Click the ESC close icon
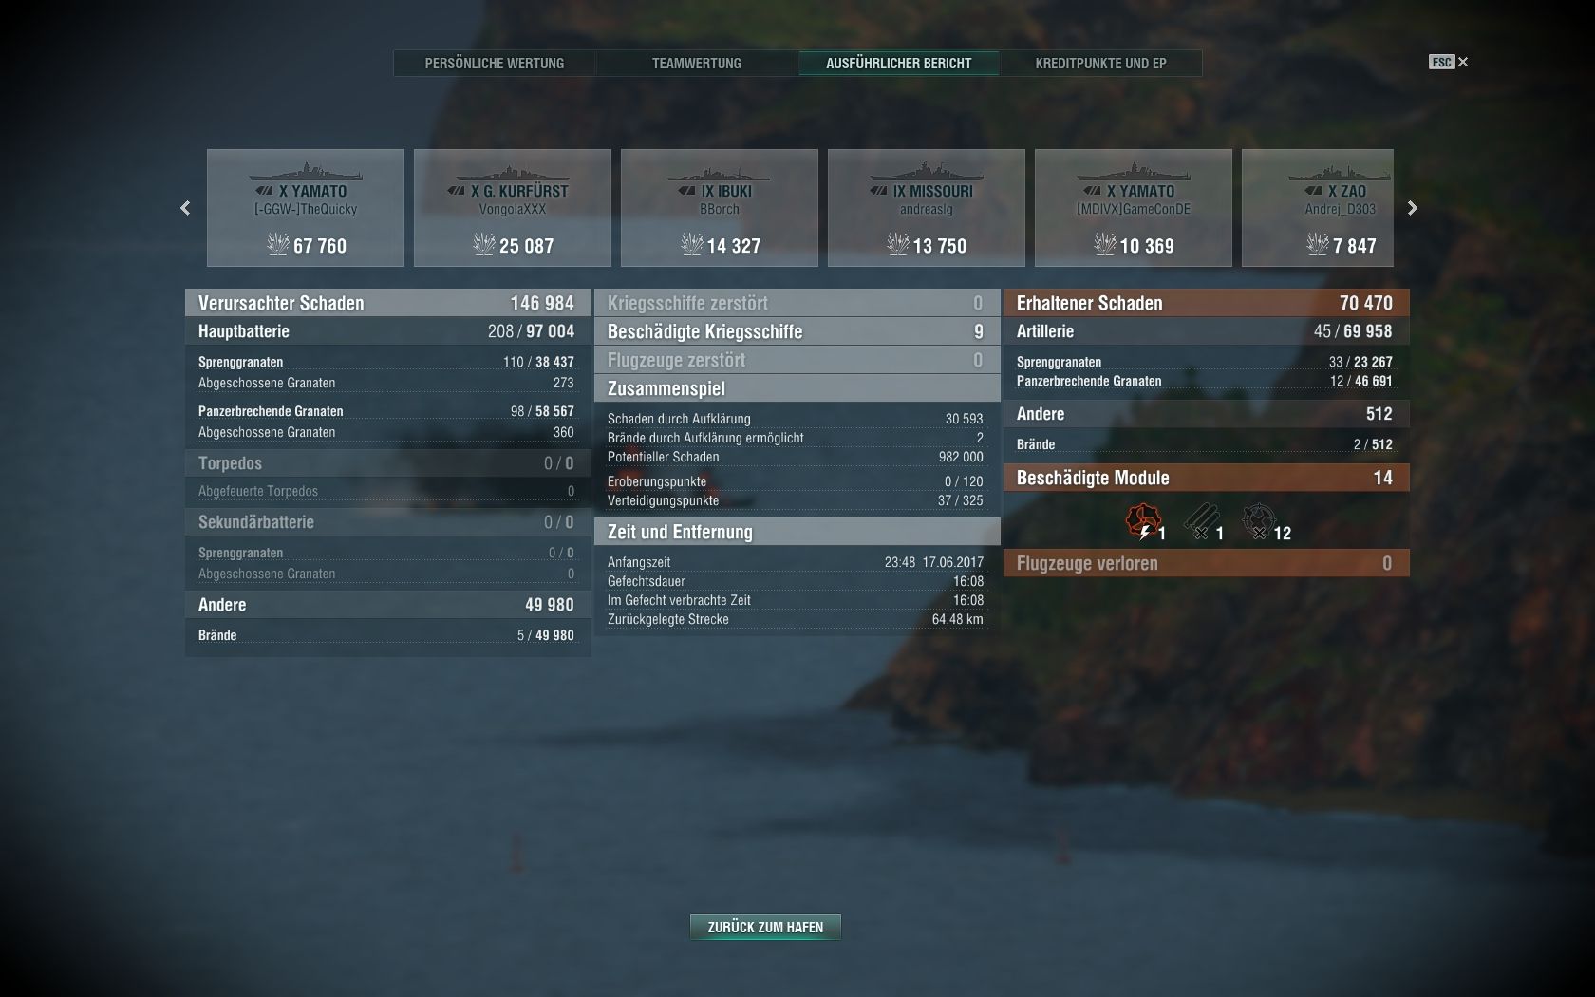The image size is (1595, 997). [1449, 62]
